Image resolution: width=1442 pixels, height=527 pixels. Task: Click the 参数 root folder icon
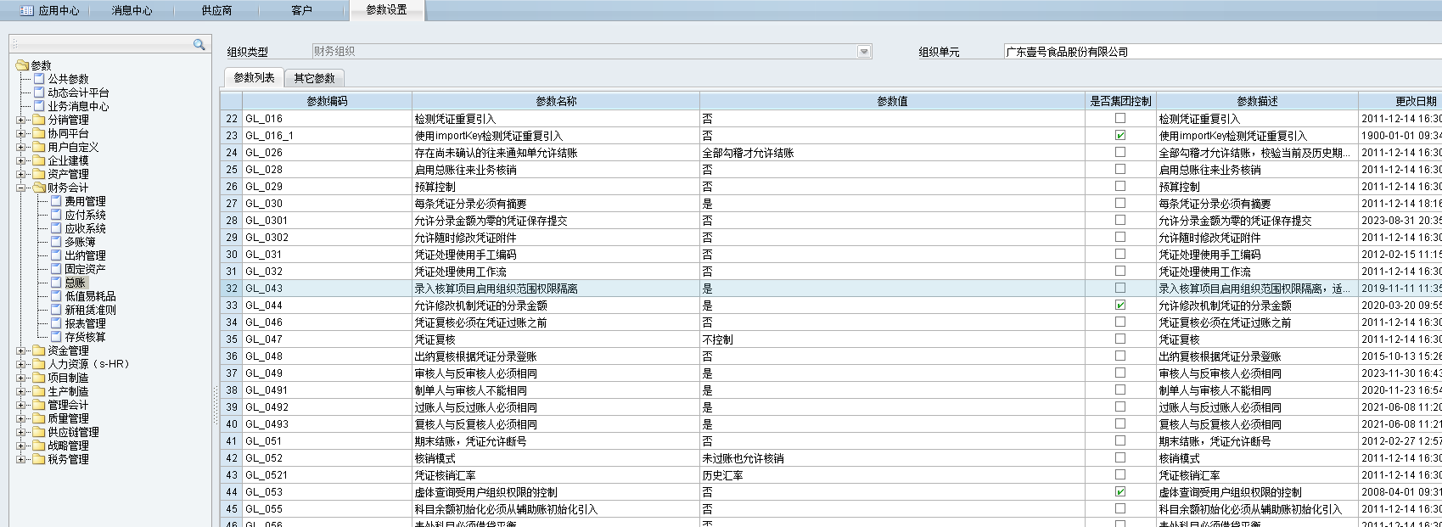[22, 65]
